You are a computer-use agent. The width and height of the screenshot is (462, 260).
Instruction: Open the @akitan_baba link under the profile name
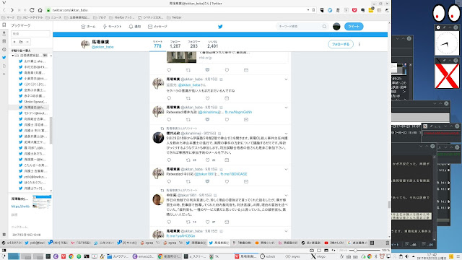[x=103, y=47]
